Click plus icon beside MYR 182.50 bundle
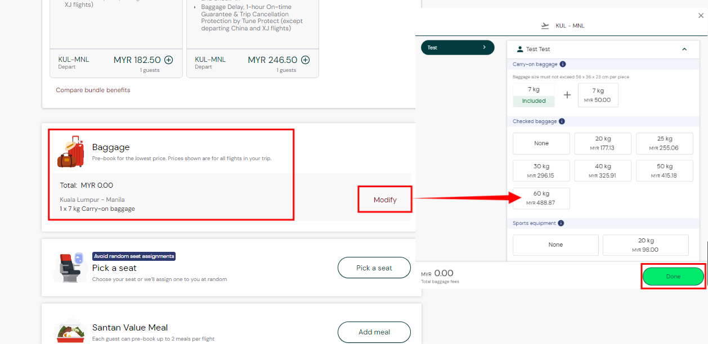708x344 pixels. 169,60
